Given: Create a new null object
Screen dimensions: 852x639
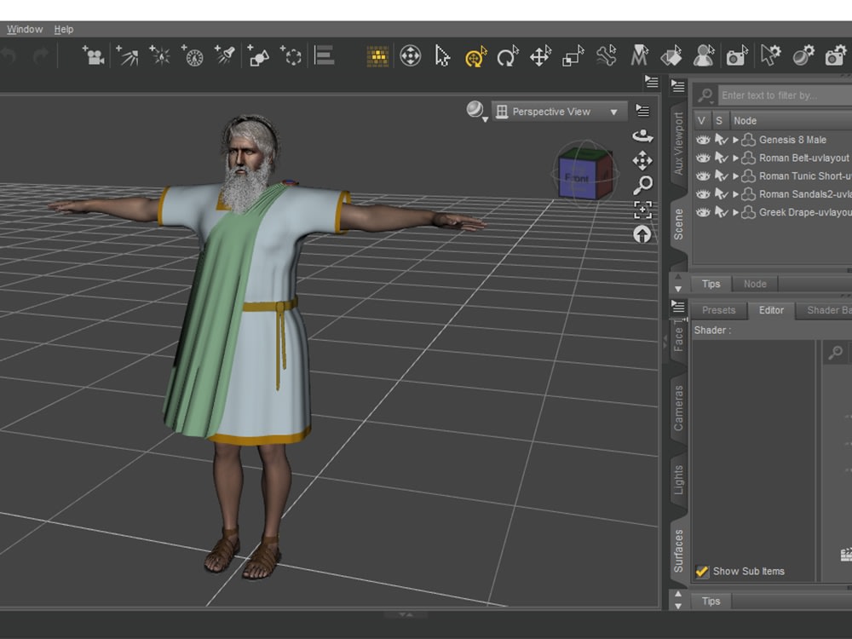Looking at the screenshot, I should pos(291,55).
